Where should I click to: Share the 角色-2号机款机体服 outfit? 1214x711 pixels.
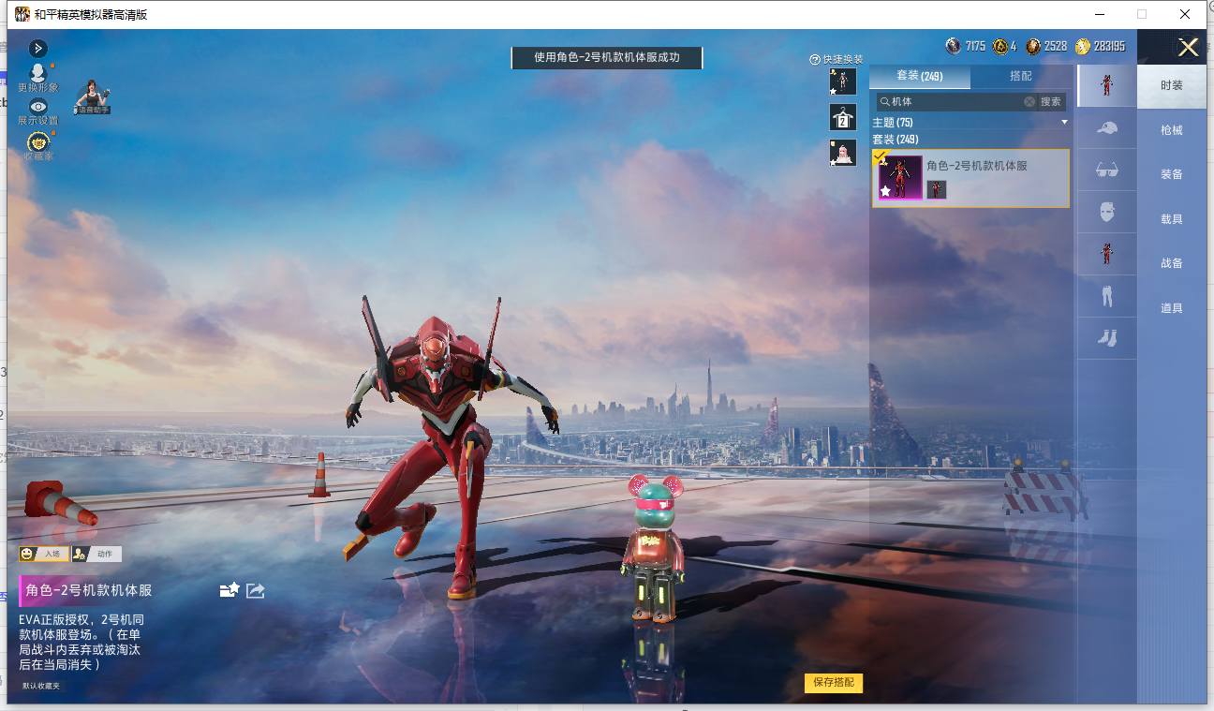(x=256, y=590)
